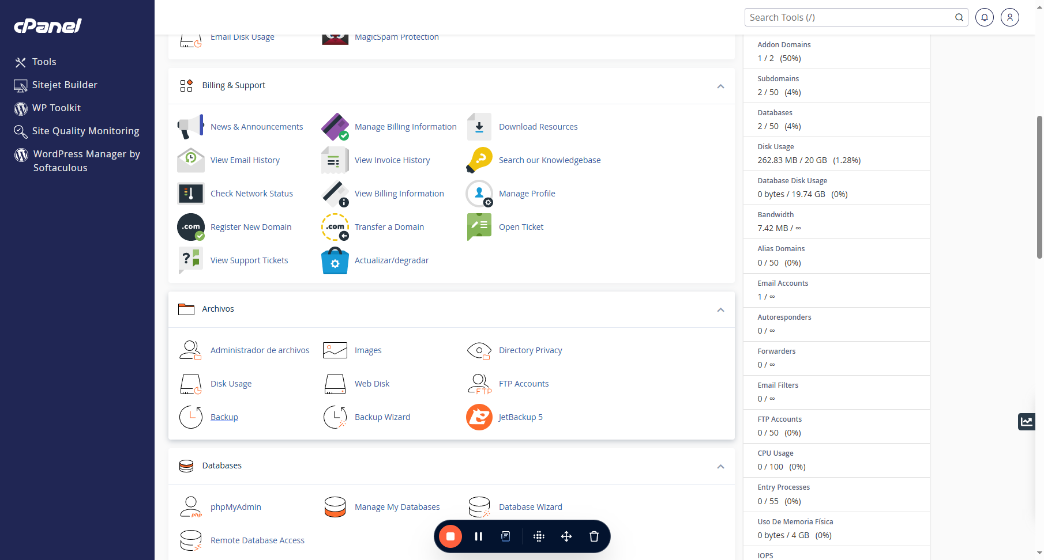Open the Email Disk Usage link

coord(242,37)
